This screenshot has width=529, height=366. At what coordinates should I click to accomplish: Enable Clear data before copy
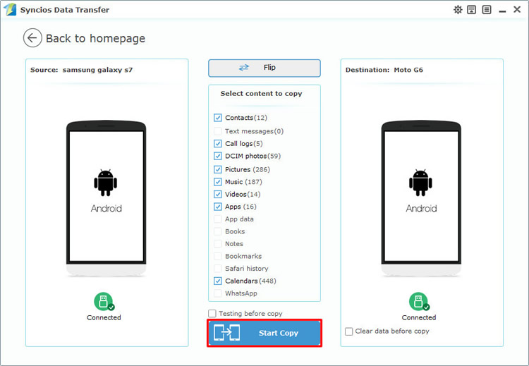pos(349,331)
